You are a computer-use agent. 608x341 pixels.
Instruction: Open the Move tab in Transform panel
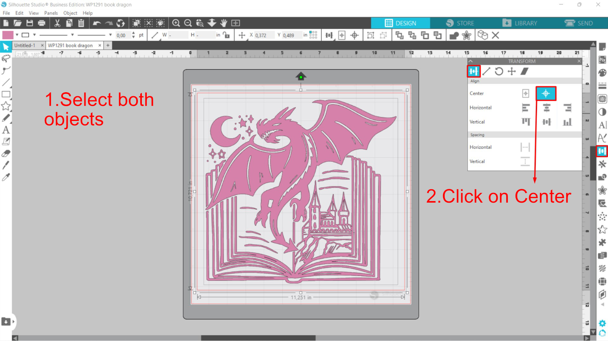(x=512, y=72)
